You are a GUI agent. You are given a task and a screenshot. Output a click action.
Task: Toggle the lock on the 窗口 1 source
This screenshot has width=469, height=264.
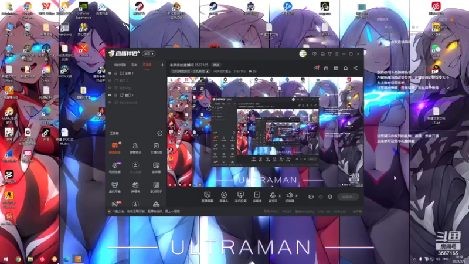point(115,95)
